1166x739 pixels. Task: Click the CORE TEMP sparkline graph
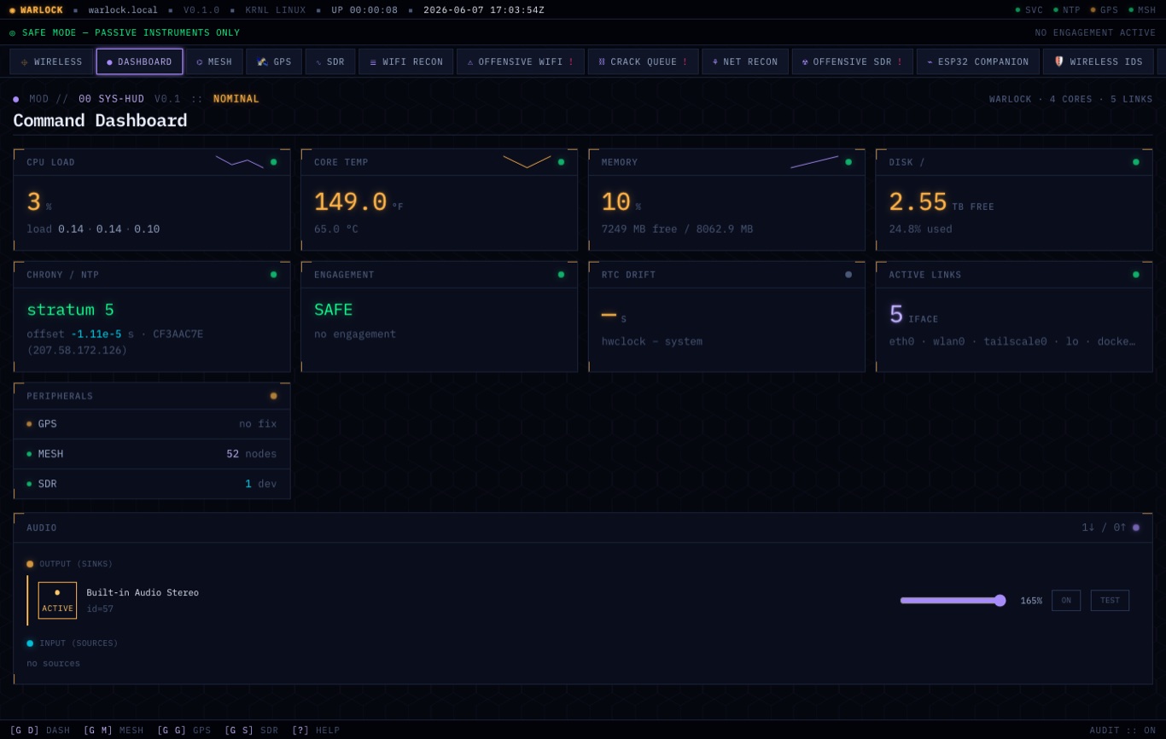point(527,161)
